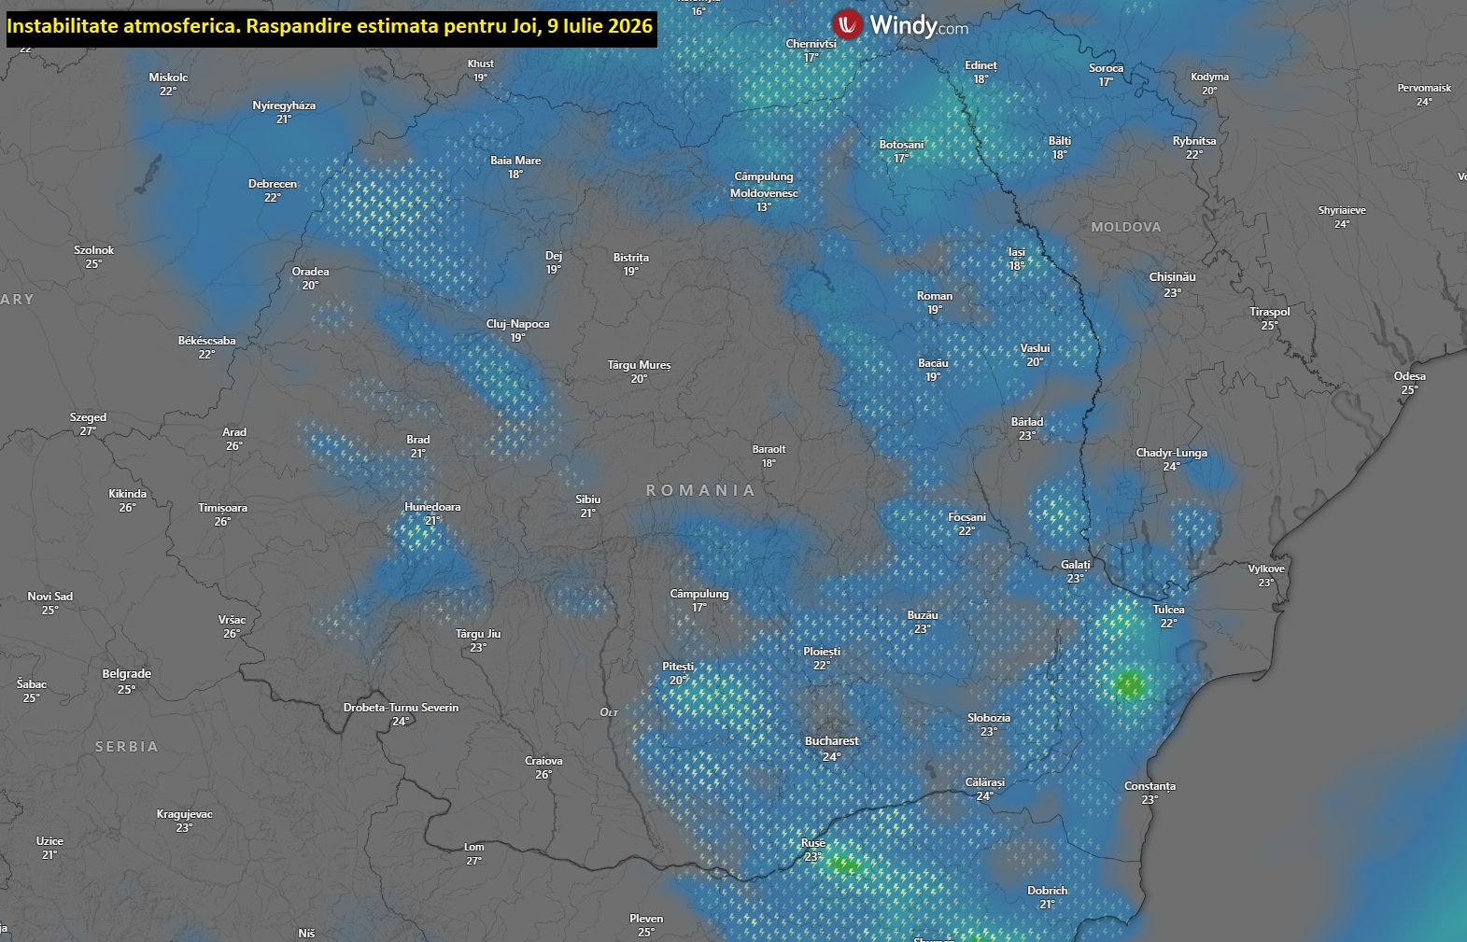
Task: Select the Vylkove town label
Action: click(1266, 569)
